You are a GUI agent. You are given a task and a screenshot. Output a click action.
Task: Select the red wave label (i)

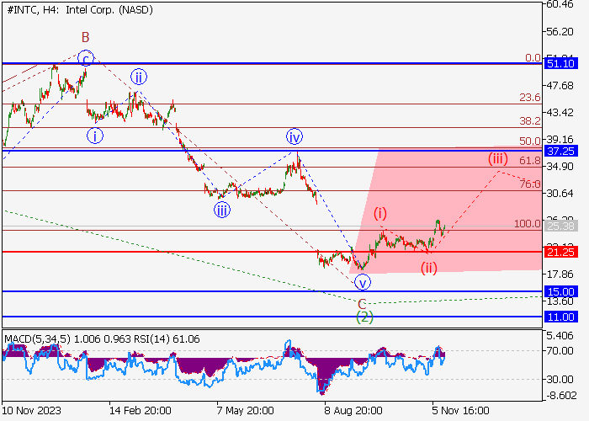tap(380, 213)
